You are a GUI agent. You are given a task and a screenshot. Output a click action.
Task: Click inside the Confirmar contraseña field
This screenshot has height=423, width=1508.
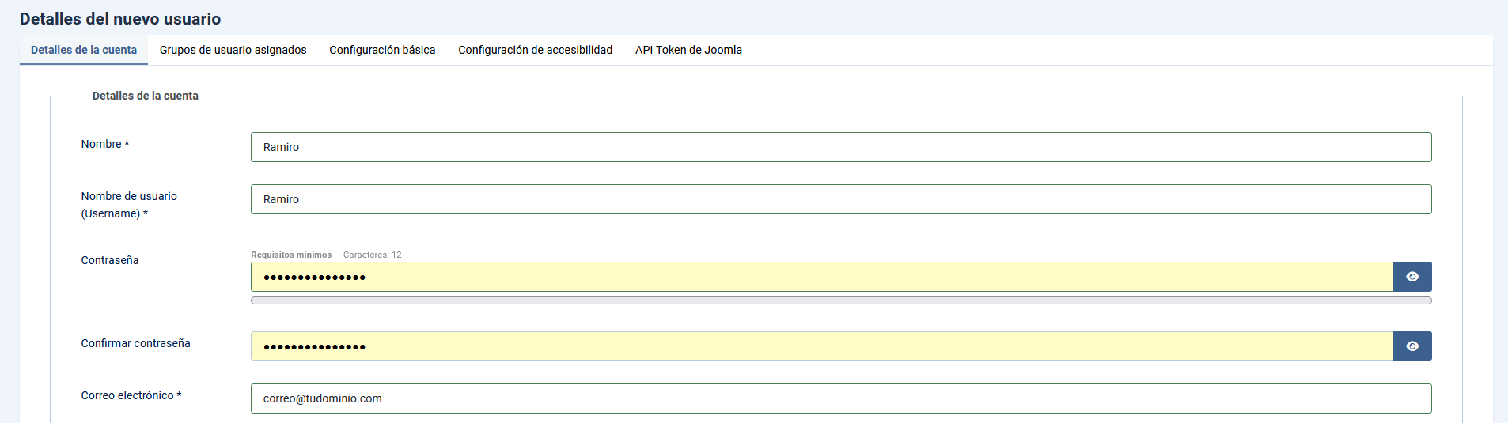coord(821,346)
